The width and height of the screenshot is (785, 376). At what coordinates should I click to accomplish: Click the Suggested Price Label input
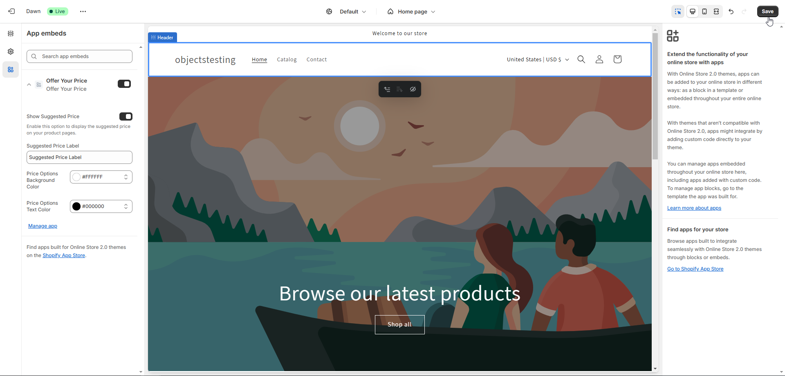[79, 157]
